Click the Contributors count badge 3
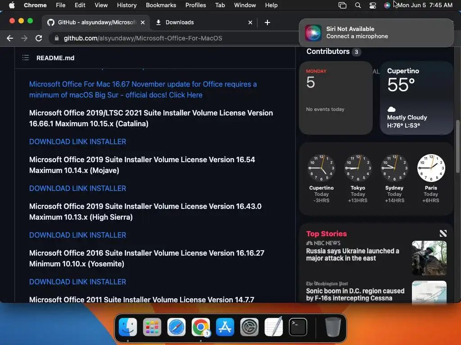The width and height of the screenshot is (461, 345). point(357,52)
